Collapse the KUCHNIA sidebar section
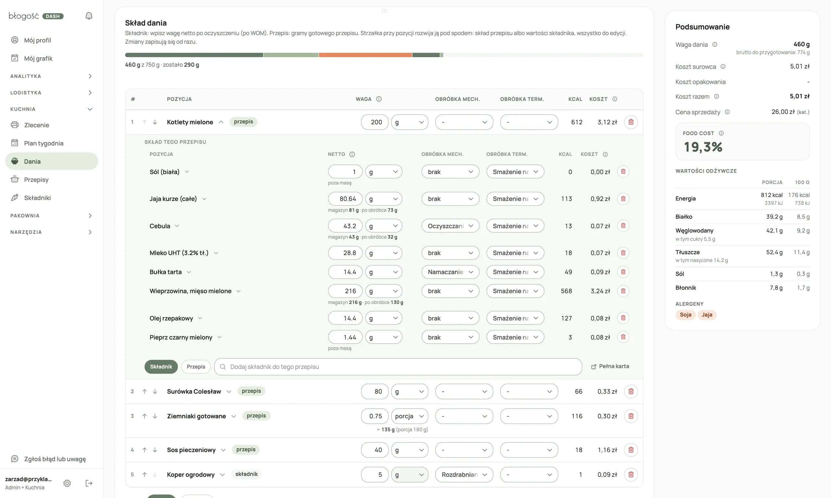 click(x=51, y=109)
